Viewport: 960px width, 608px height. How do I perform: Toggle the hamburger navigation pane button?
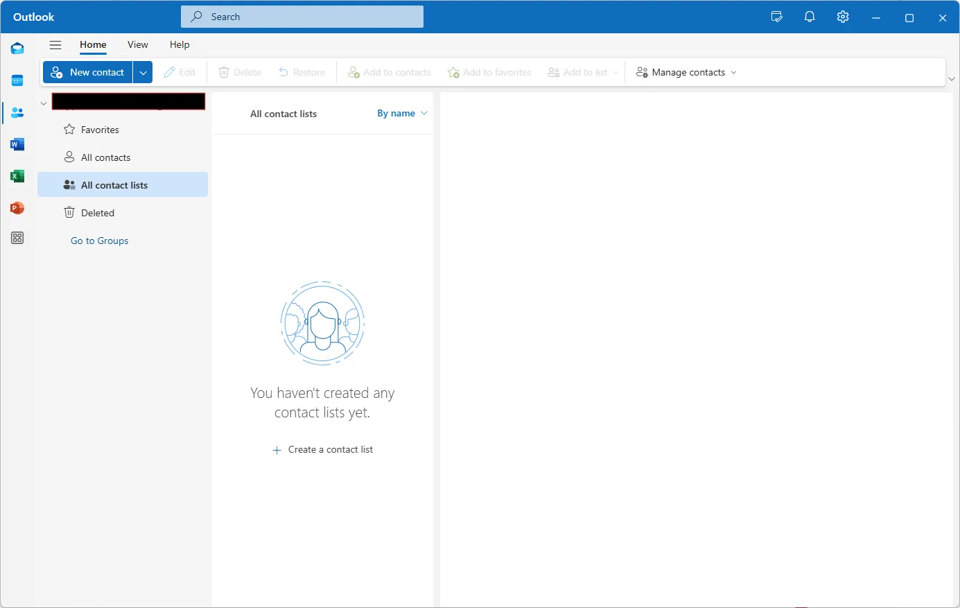55,45
